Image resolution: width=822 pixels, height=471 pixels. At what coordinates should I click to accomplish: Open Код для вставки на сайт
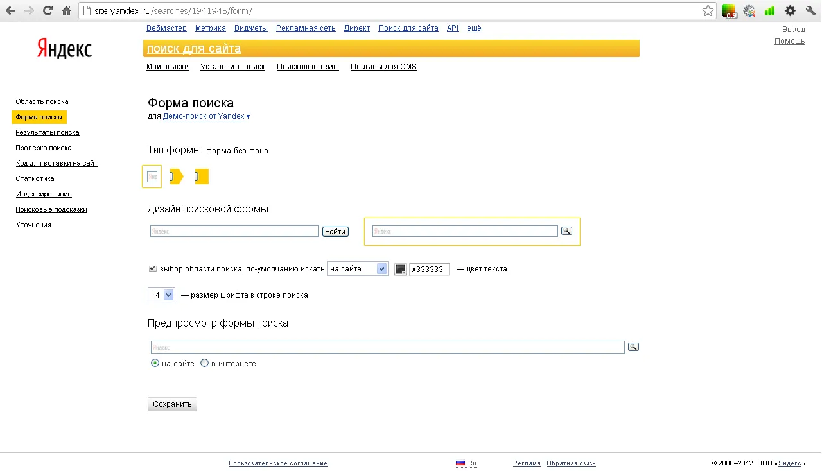57,163
